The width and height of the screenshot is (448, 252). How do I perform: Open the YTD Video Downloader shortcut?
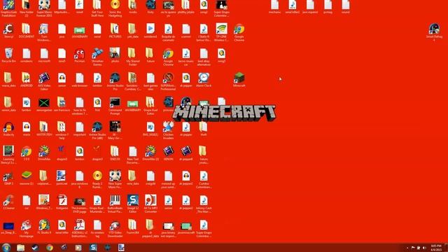point(115,228)
